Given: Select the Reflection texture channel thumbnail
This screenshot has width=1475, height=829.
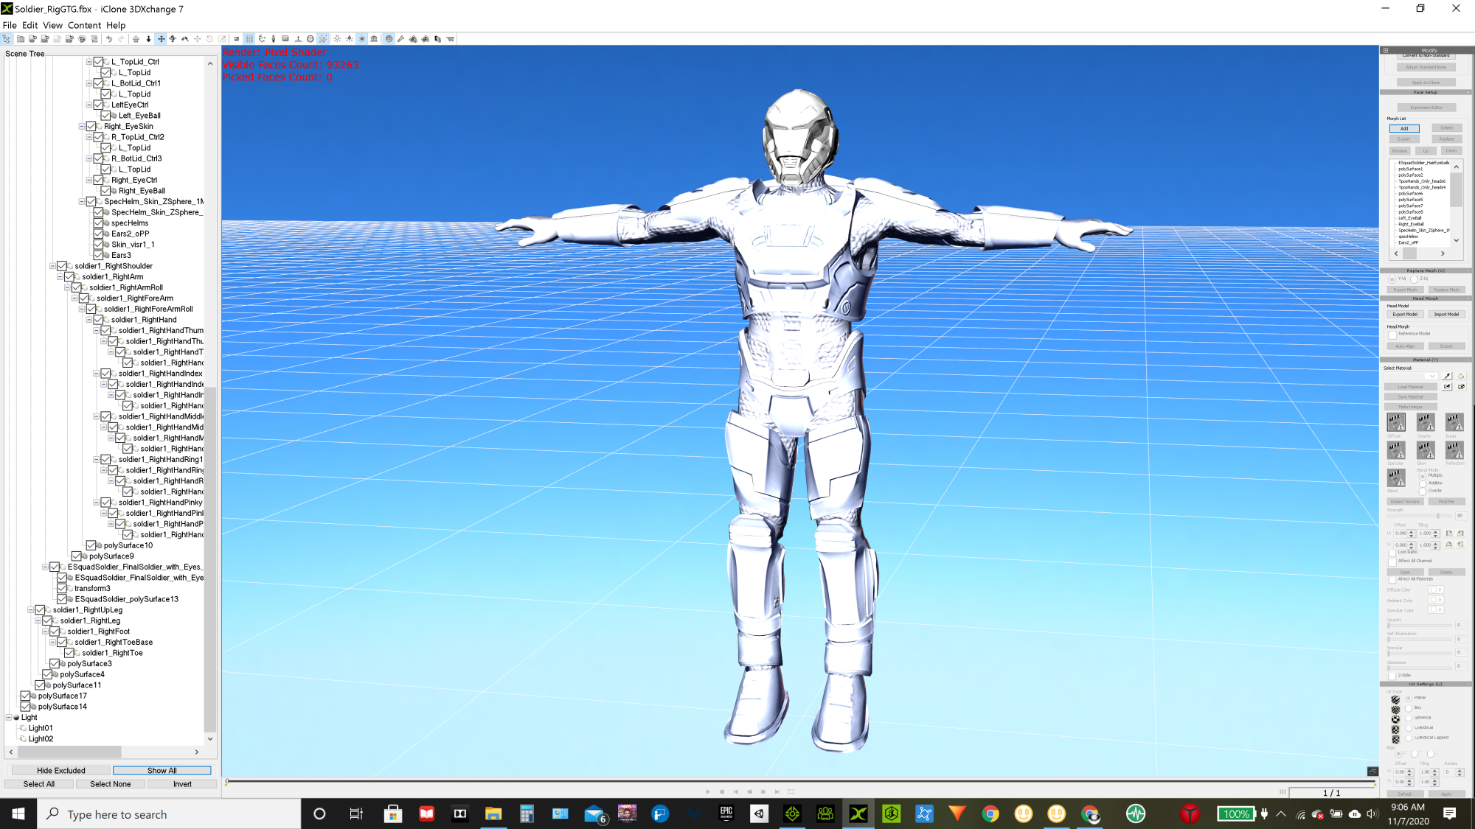Looking at the screenshot, I should pos(1454,450).
